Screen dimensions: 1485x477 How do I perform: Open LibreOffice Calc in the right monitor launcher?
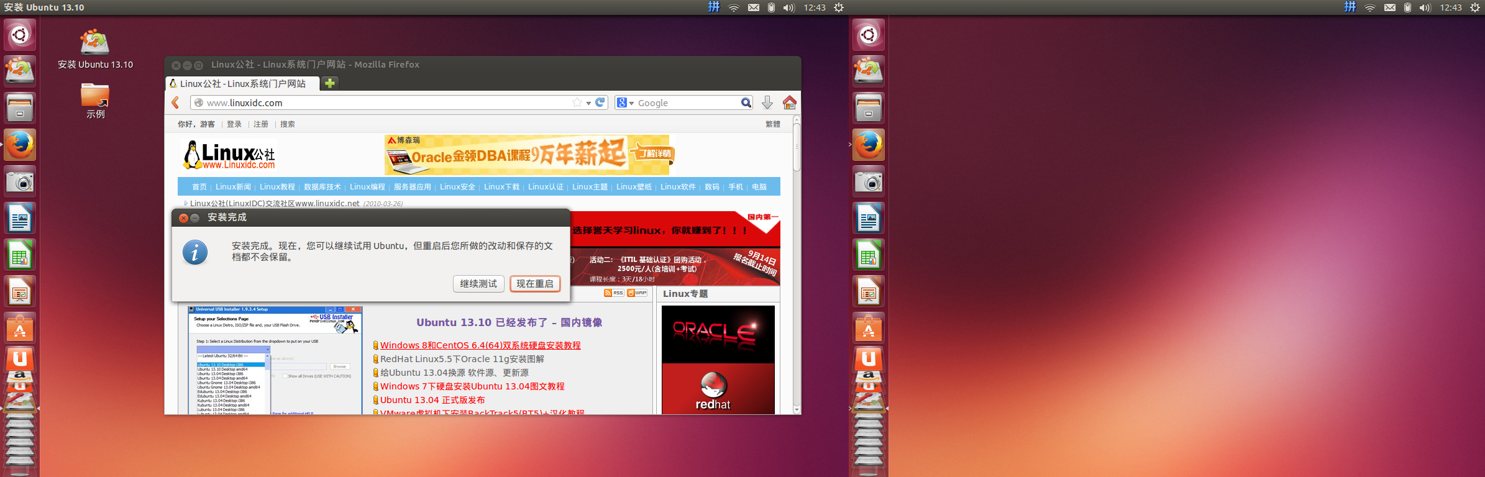pos(869,255)
